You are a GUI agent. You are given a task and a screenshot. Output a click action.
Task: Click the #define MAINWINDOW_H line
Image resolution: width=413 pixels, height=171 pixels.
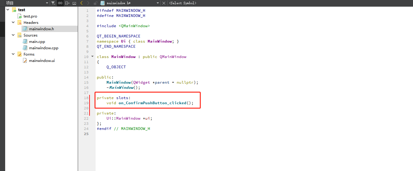click(121, 16)
